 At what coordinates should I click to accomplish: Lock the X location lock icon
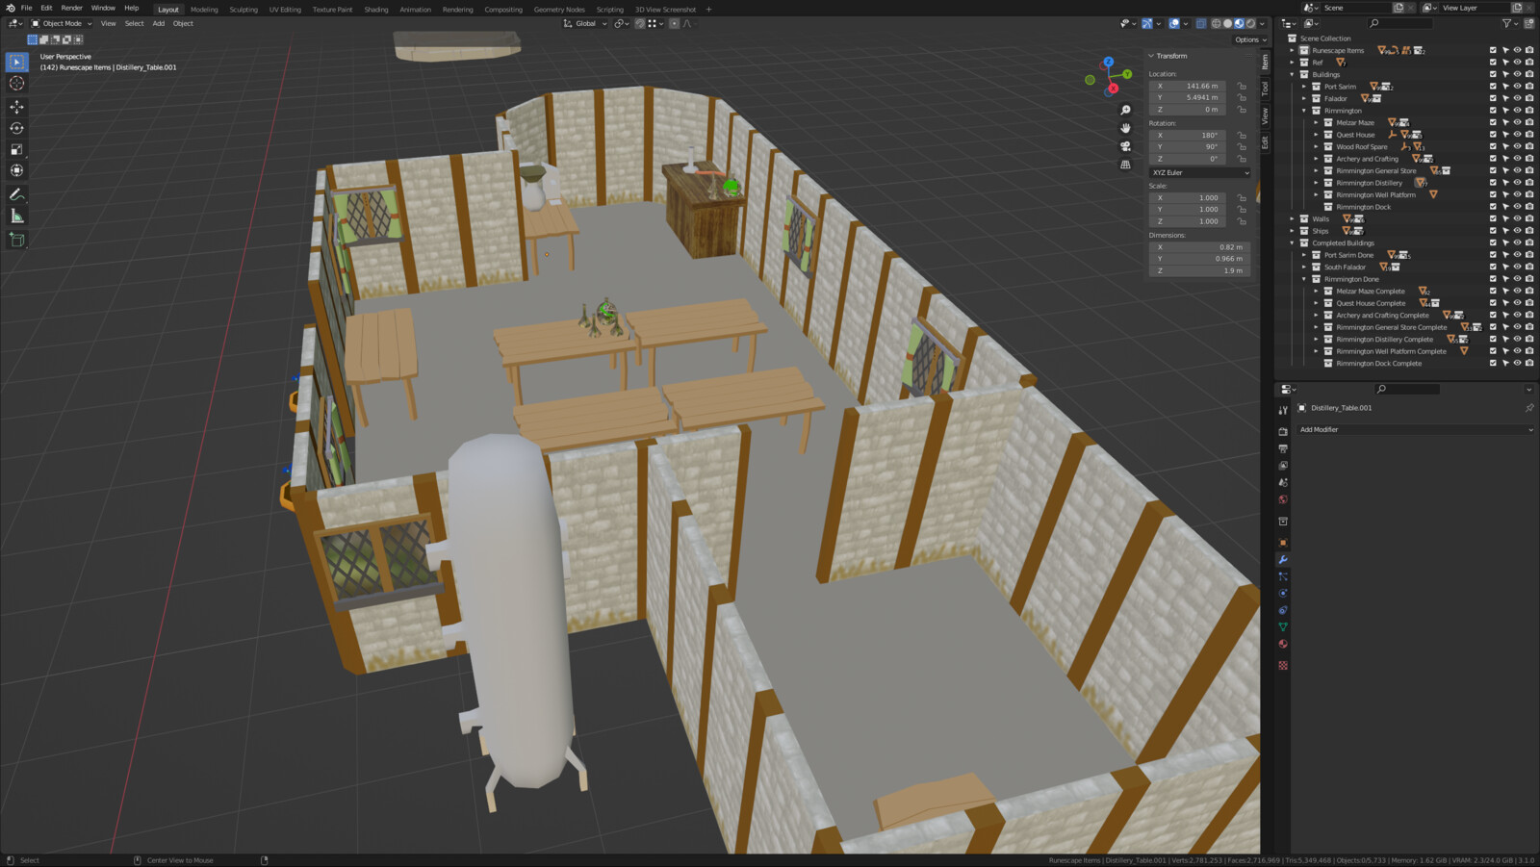[1242, 86]
